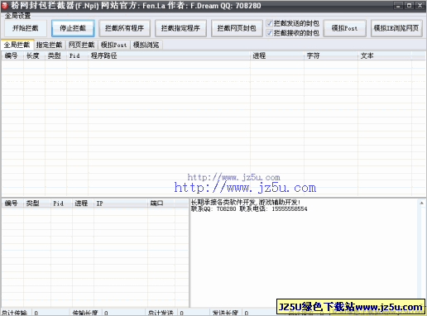Click the red app icon in title bar
Viewport: 427px width, 316px height.
(4, 5)
